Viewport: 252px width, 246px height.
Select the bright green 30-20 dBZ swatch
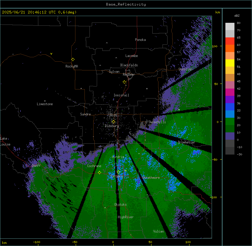pos(230,122)
